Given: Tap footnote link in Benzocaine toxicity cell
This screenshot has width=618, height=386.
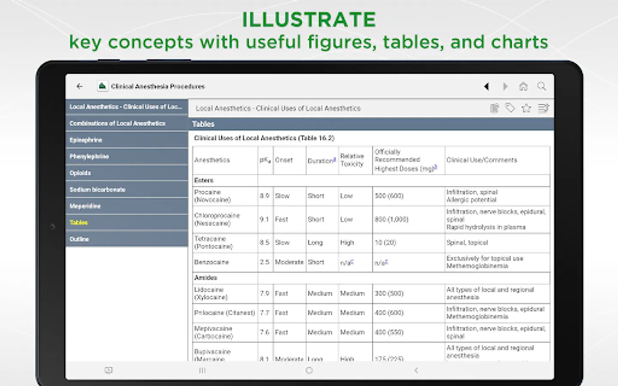Looking at the screenshot, I should coord(352,262).
